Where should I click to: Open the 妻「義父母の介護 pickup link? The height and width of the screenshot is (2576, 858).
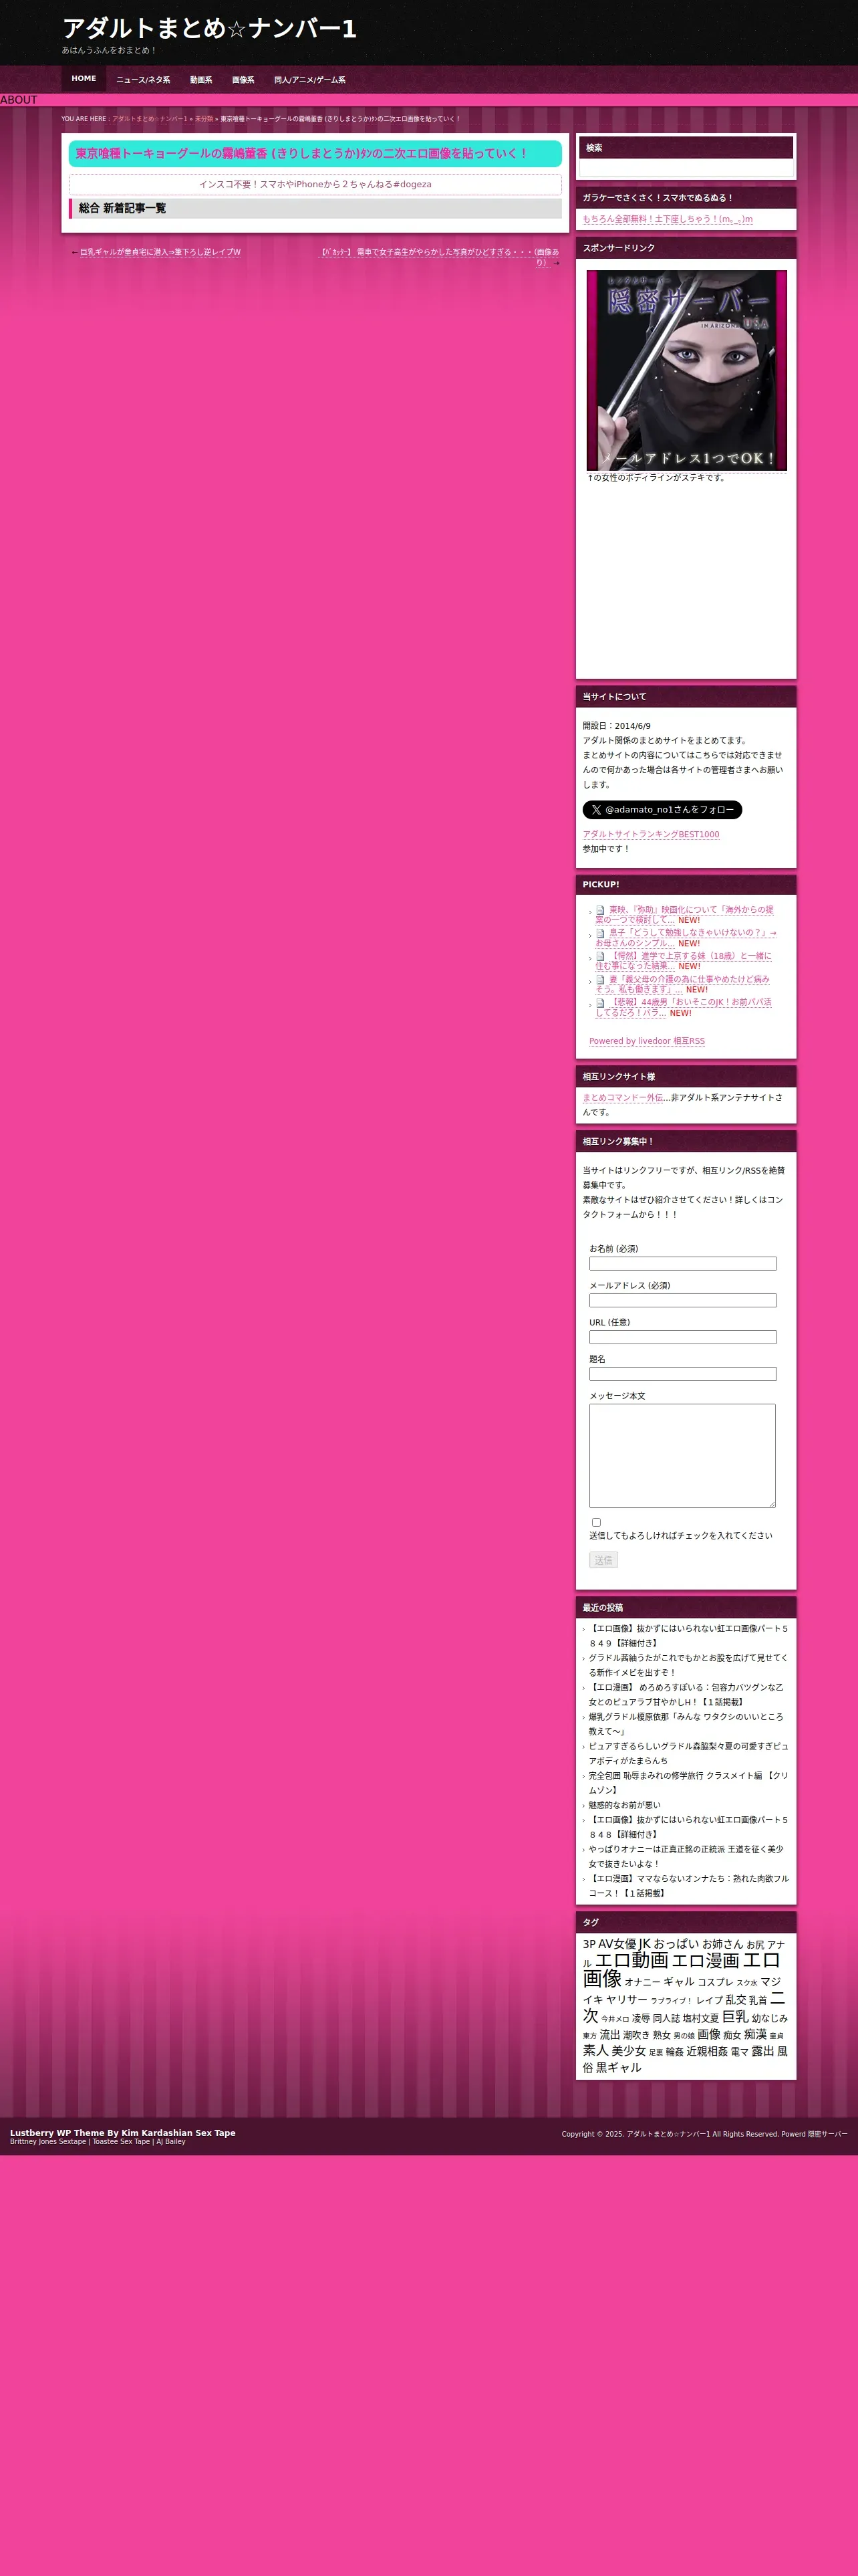[682, 984]
